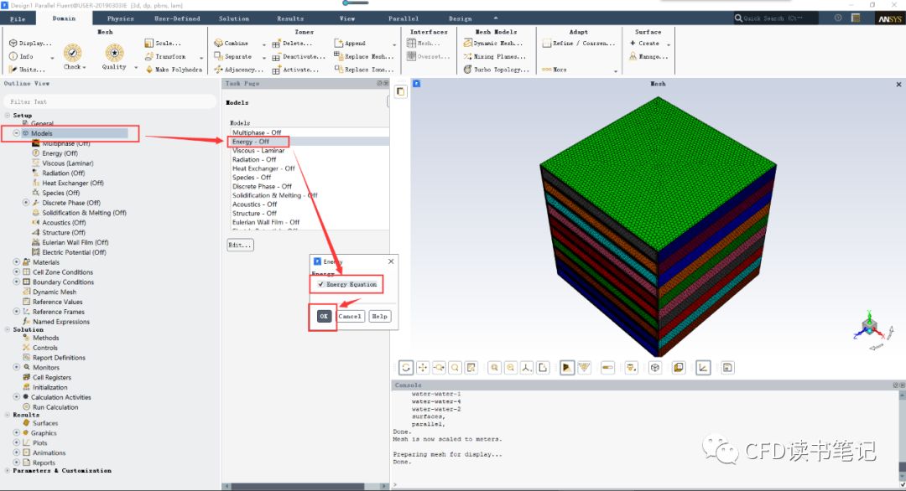Expand the Monitors tree node
Image resolution: width=906 pixels, height=491 pixels.
coord(17,368)
